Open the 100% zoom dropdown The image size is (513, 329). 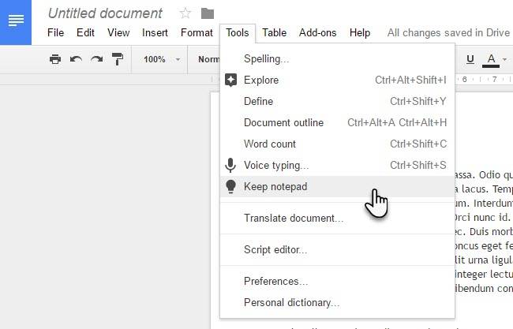(161, 59)
